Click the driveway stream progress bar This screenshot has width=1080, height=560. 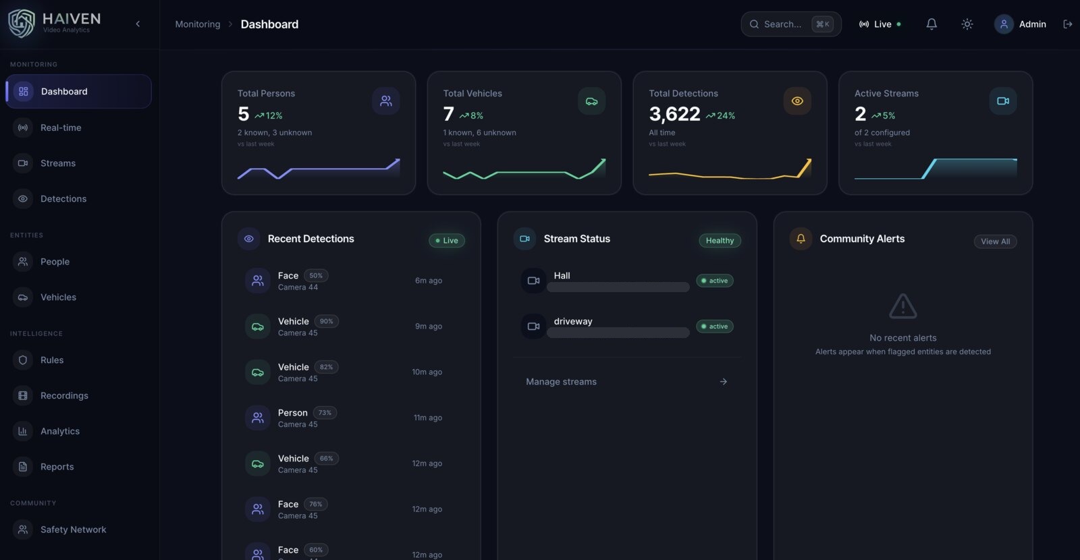click(618, 333)
